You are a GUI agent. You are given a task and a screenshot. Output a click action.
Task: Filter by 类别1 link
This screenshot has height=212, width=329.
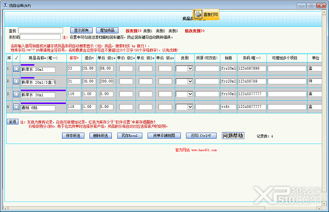click(x=148, y=31)
